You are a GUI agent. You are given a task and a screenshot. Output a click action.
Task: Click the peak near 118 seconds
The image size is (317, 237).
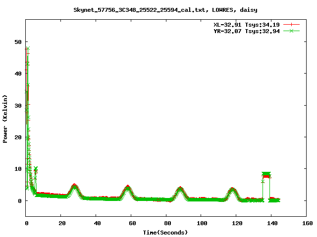[x=232, y=193]
